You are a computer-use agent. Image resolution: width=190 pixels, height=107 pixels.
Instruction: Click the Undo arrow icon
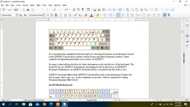[x=60, y=10]
